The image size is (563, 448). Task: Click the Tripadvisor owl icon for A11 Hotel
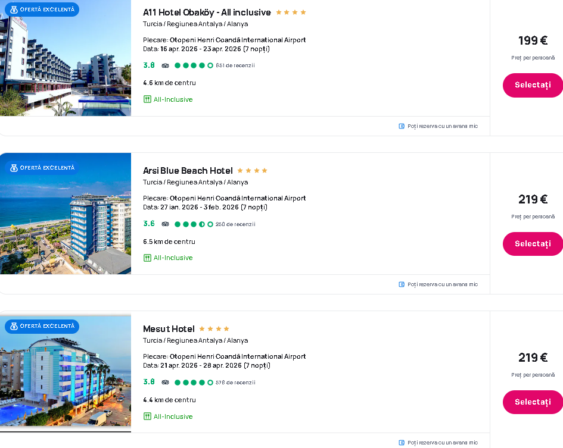pos(165,65)
